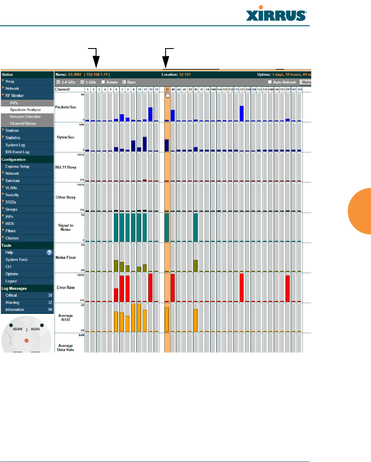Select channel 6 column header
371x462 pixels.
click(116, 89)
